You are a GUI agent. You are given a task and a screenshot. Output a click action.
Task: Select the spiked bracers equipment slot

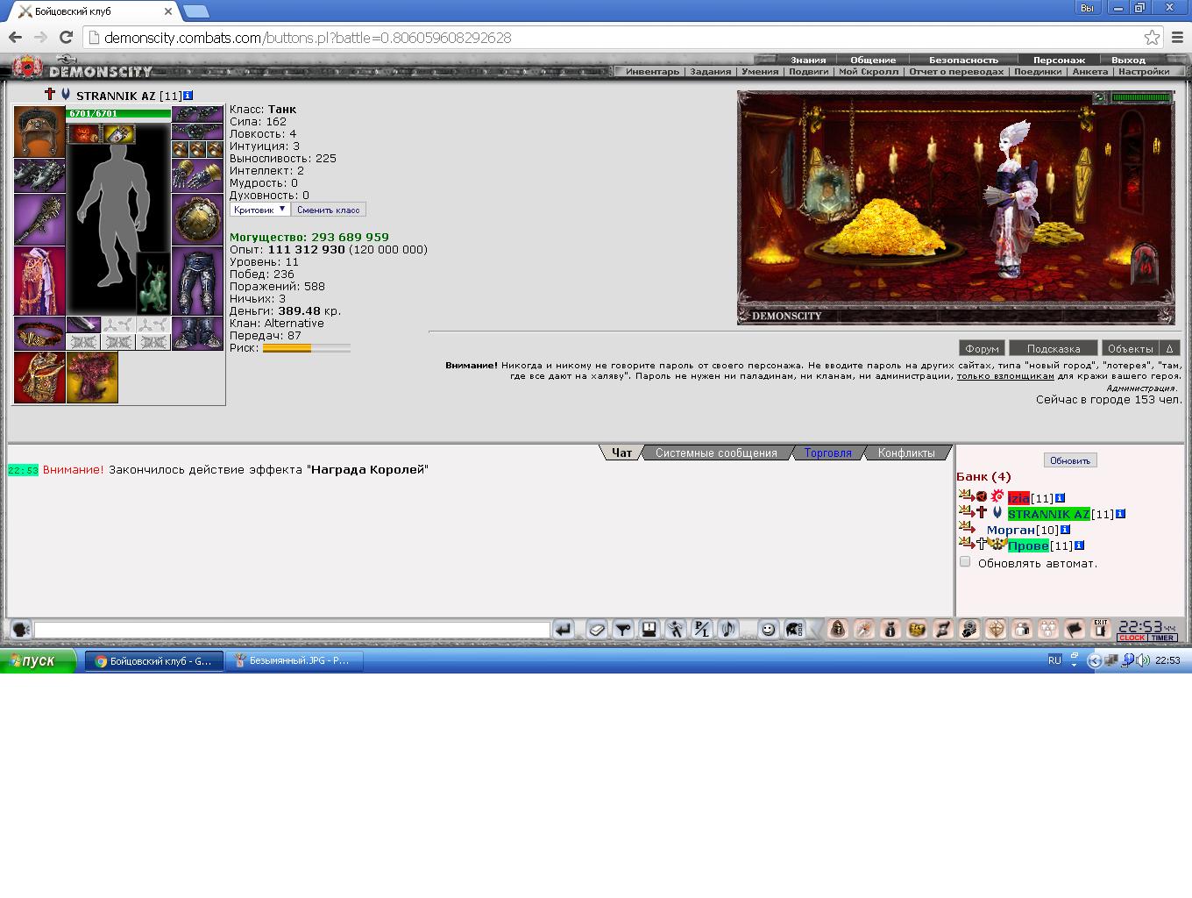39,176
